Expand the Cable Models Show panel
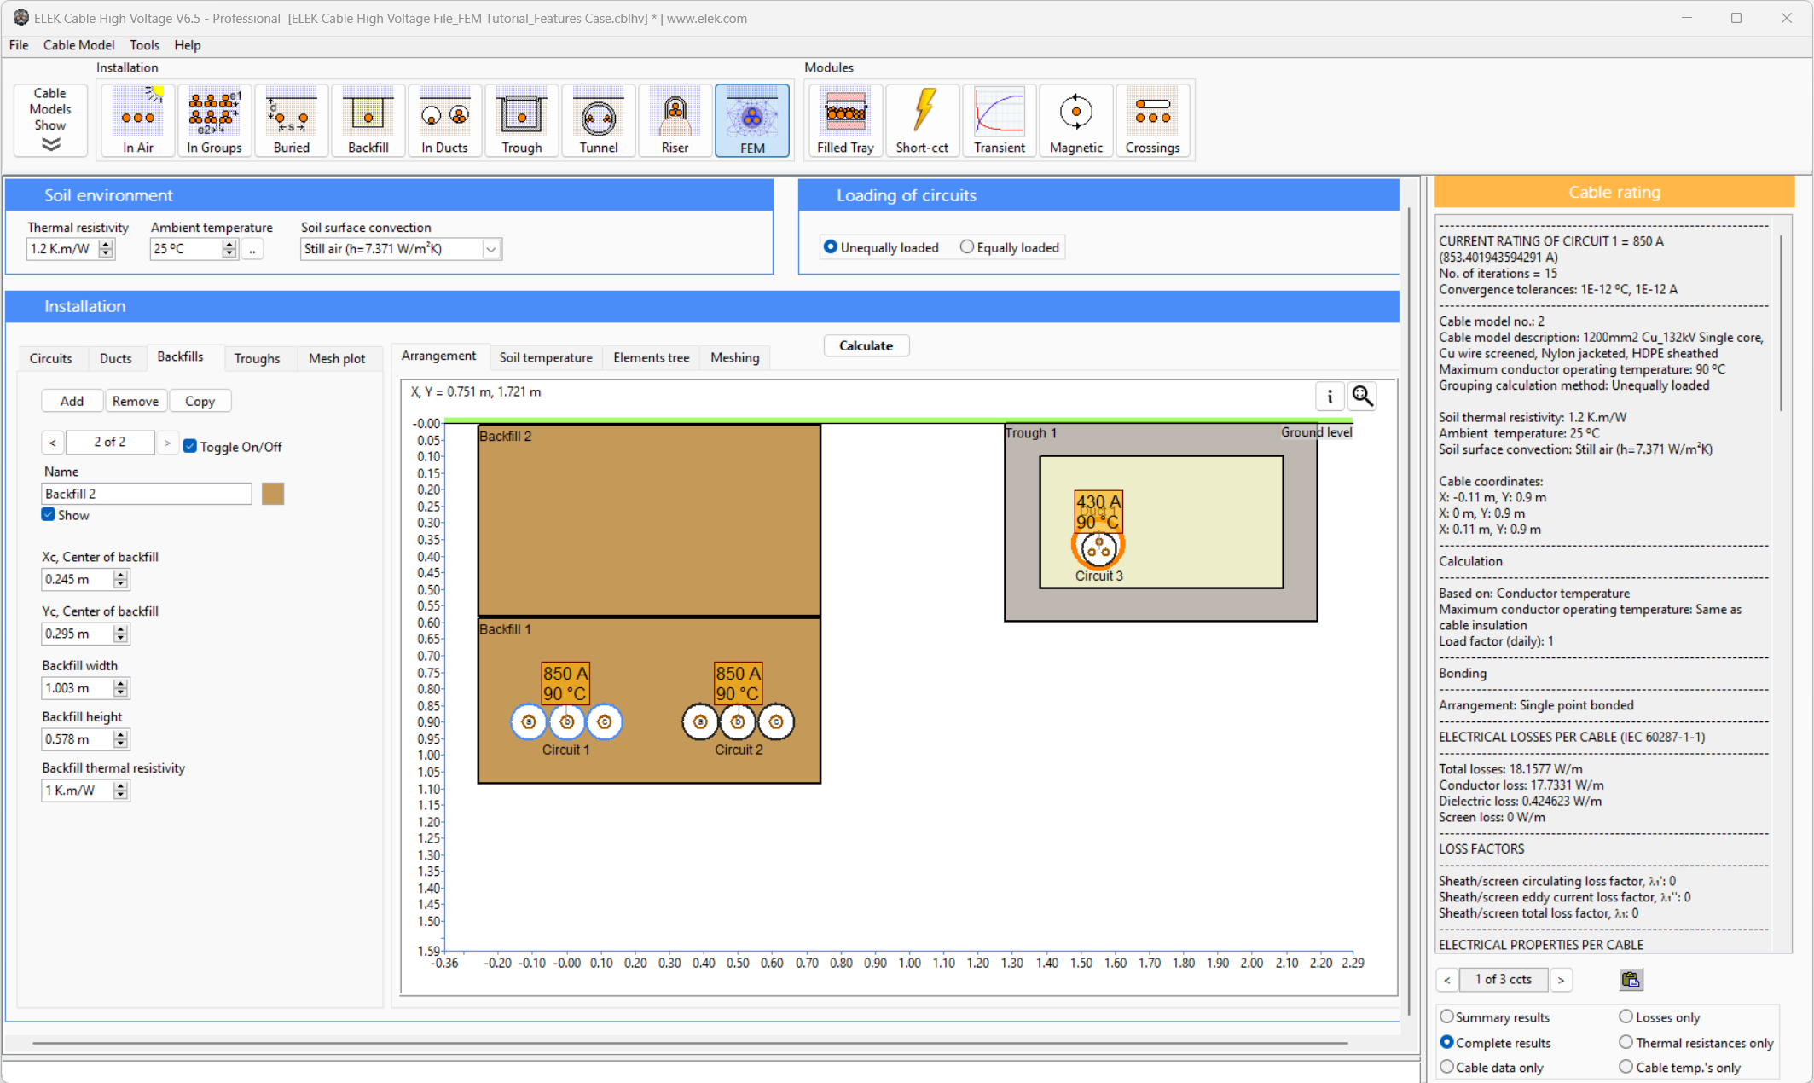 pos(50,120)
